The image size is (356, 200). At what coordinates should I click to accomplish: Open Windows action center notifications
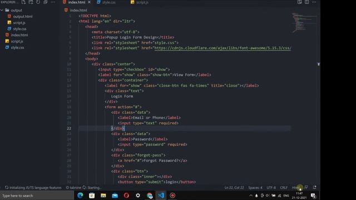pyautogui.click(x=313, y=196)
